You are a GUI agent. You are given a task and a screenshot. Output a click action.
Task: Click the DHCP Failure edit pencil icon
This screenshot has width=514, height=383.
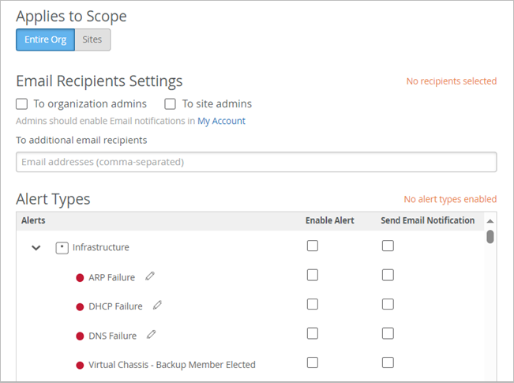[157, 306]
